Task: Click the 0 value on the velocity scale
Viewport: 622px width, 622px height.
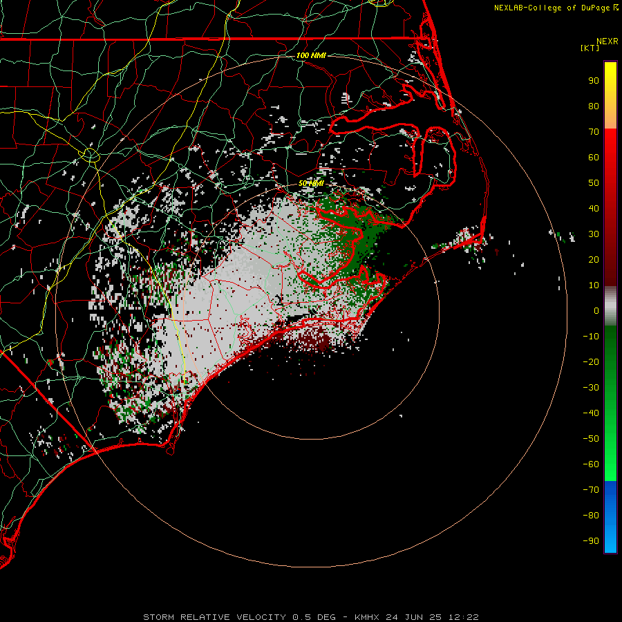Action: point(596,311)
